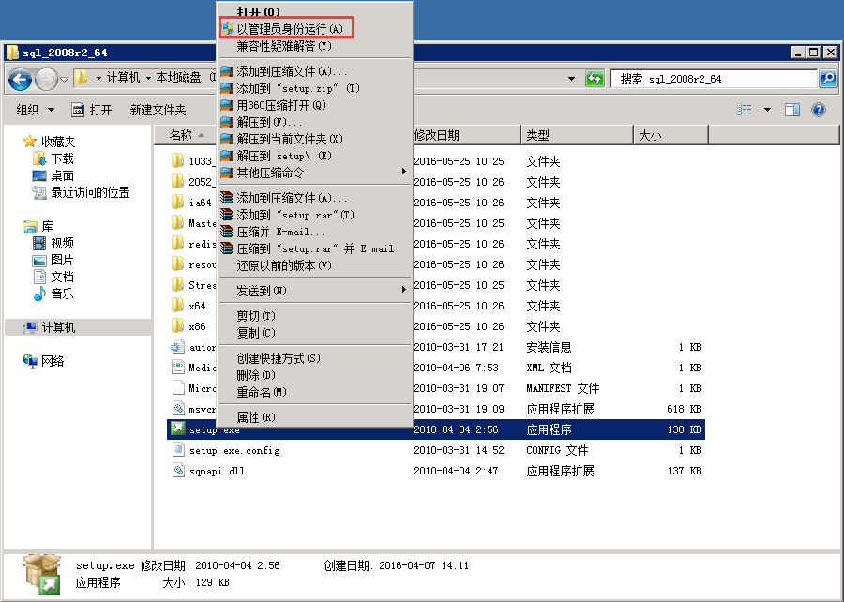The width and height of the screenshot is (844, 602).
Task: Open recent pages dropdown next to Forward
Action: click(x=64, y=80)
